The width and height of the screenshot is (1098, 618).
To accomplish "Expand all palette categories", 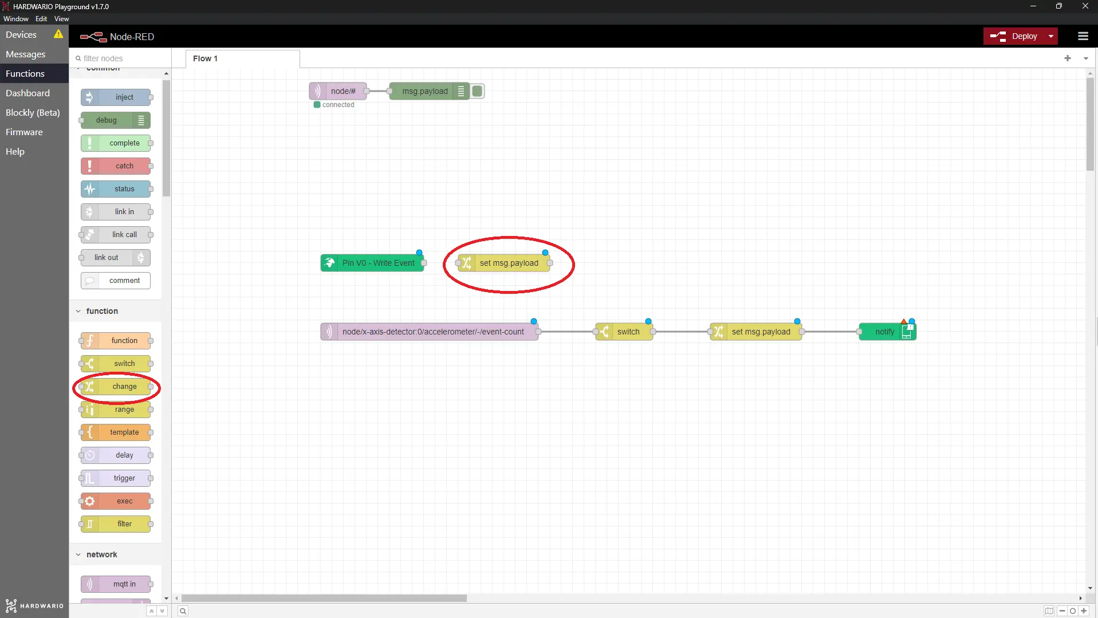I will pos(162,611).
